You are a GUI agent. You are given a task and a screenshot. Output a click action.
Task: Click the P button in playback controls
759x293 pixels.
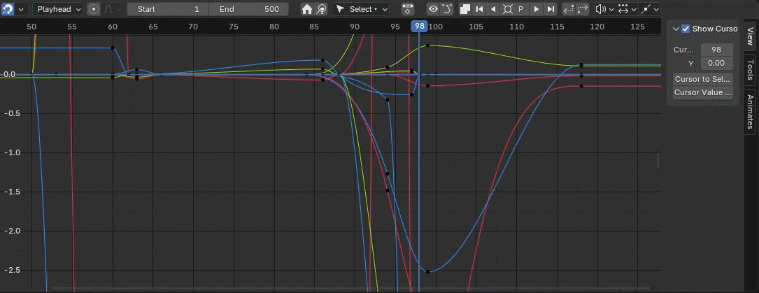coord(521,9)
